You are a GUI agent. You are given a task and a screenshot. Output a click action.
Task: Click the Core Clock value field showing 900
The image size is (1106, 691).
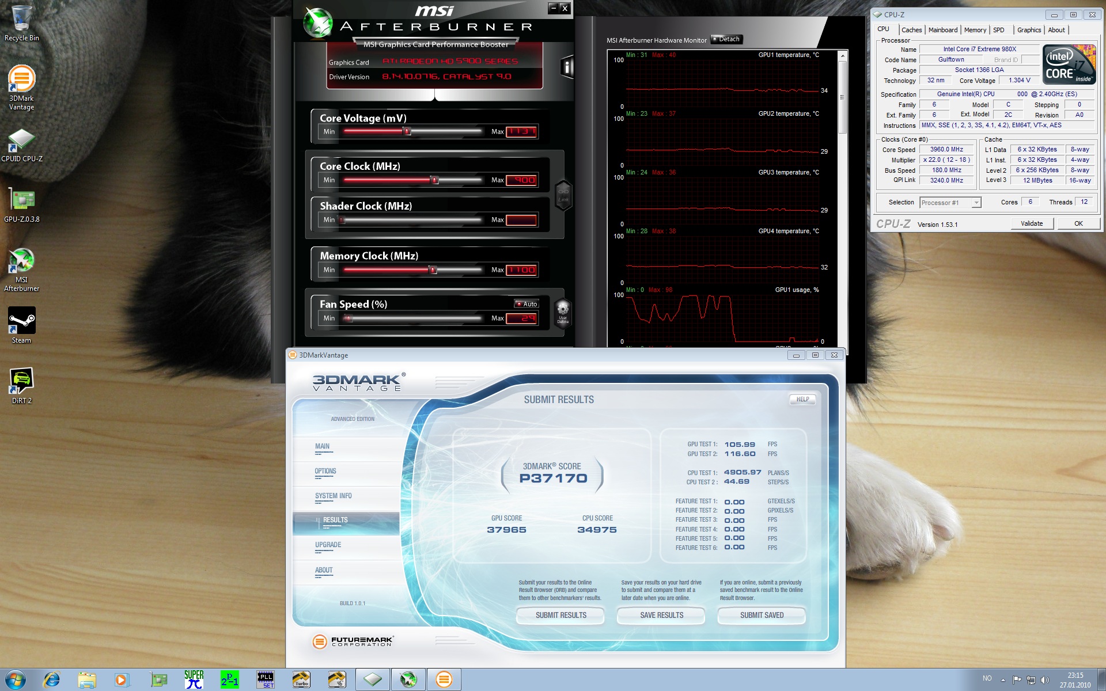coord(521,180)
